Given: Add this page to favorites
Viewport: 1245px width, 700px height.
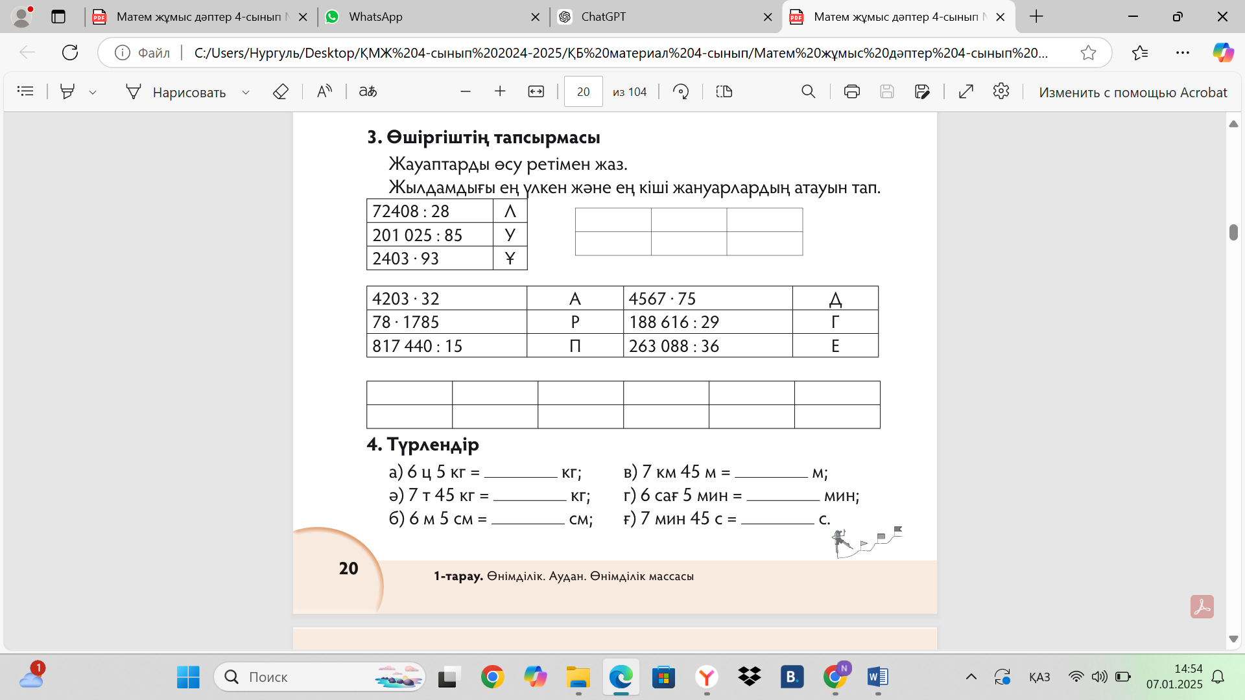Looking at the screenshot, I should (1088, 52).
